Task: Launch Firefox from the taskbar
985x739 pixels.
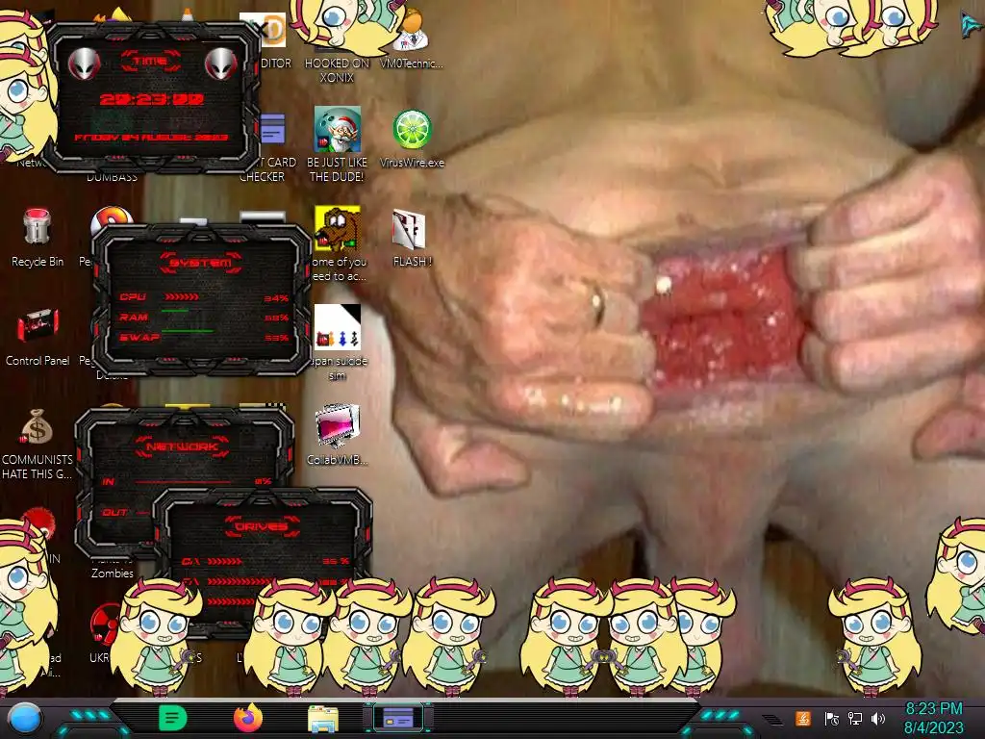Action: tap(248, 718)
